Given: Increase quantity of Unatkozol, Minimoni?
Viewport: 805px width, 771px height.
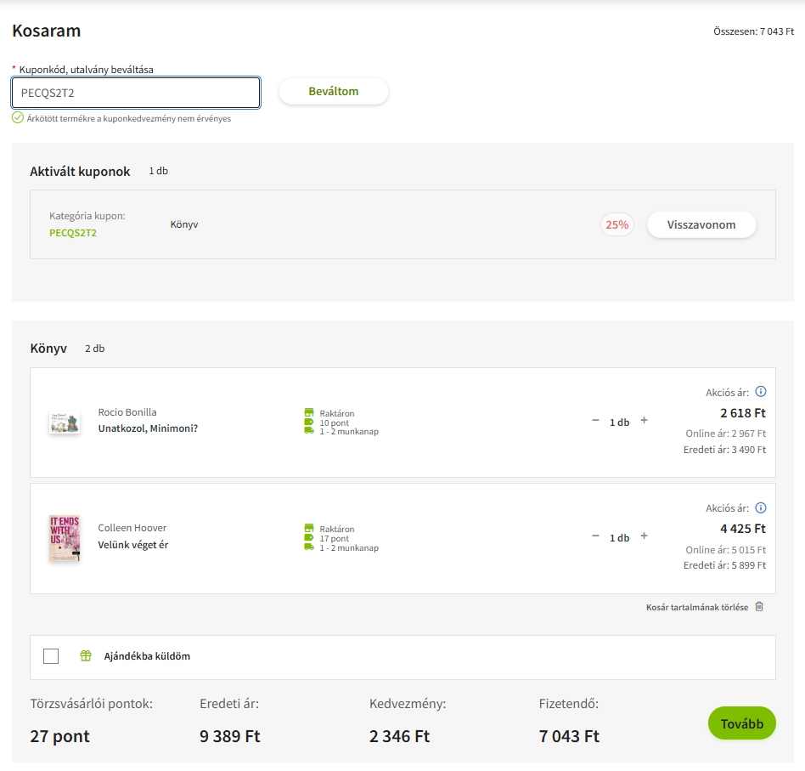Looking at the screenshot, I should coord(644,421).
